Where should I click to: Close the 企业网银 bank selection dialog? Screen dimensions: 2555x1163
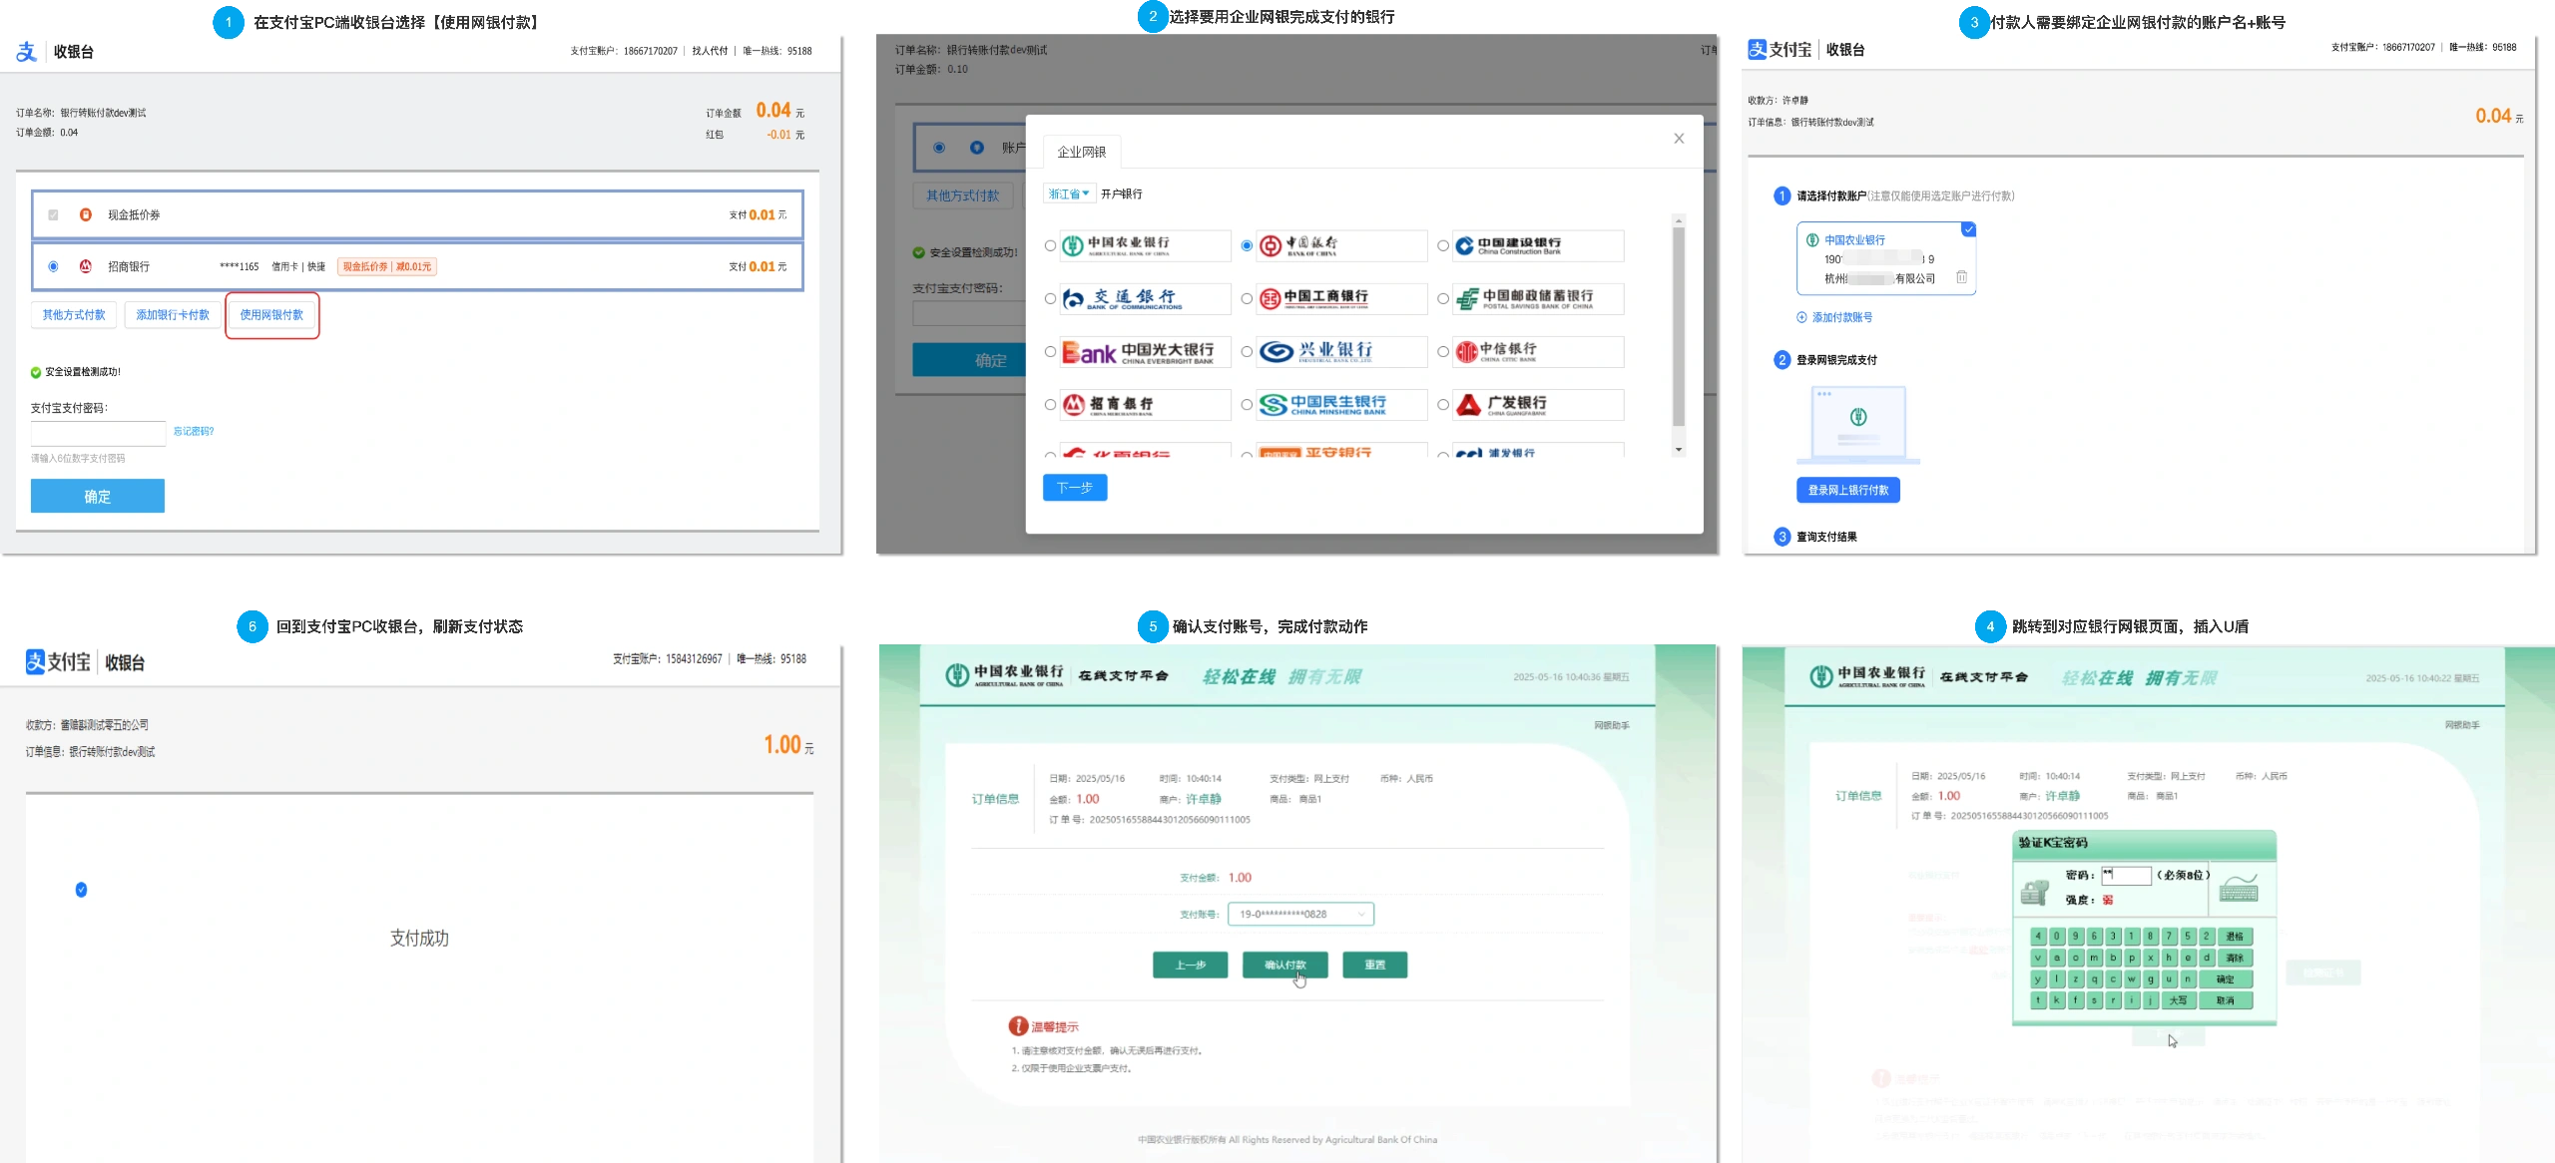click(x=1679, y=139)
